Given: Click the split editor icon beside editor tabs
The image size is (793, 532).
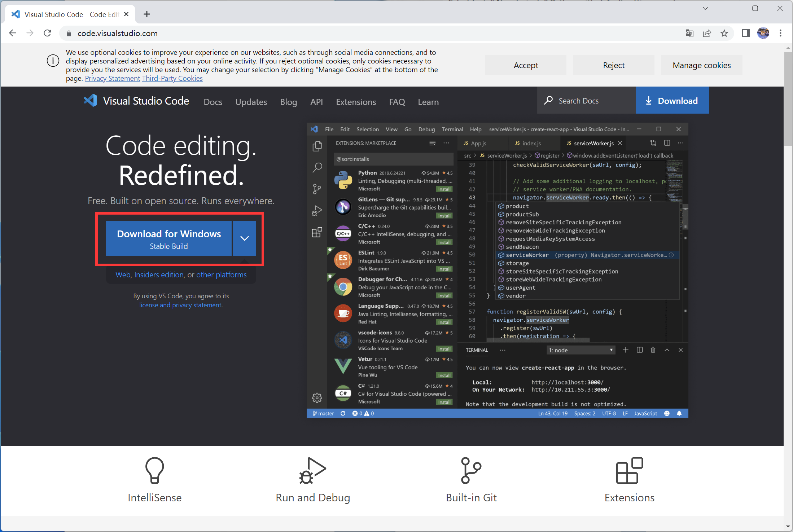Looking at the screenshot, I should click(667, 143).
